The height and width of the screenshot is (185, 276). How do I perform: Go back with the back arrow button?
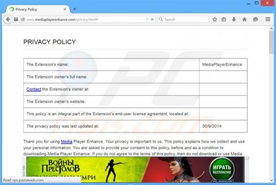8,19
